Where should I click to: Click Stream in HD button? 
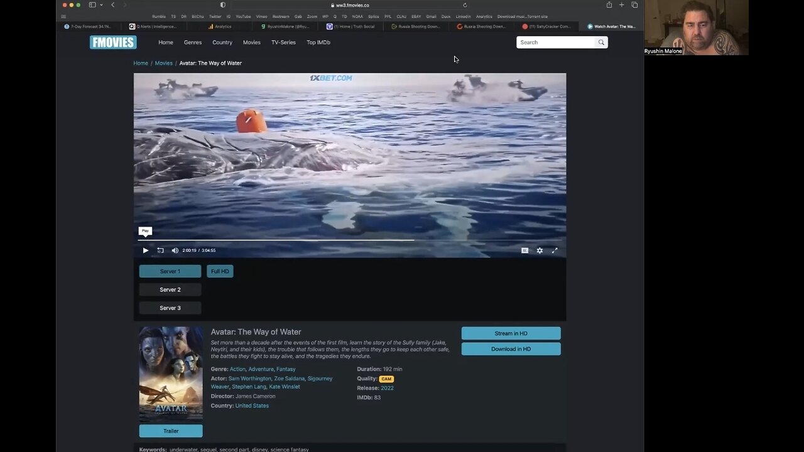[511, 333]
